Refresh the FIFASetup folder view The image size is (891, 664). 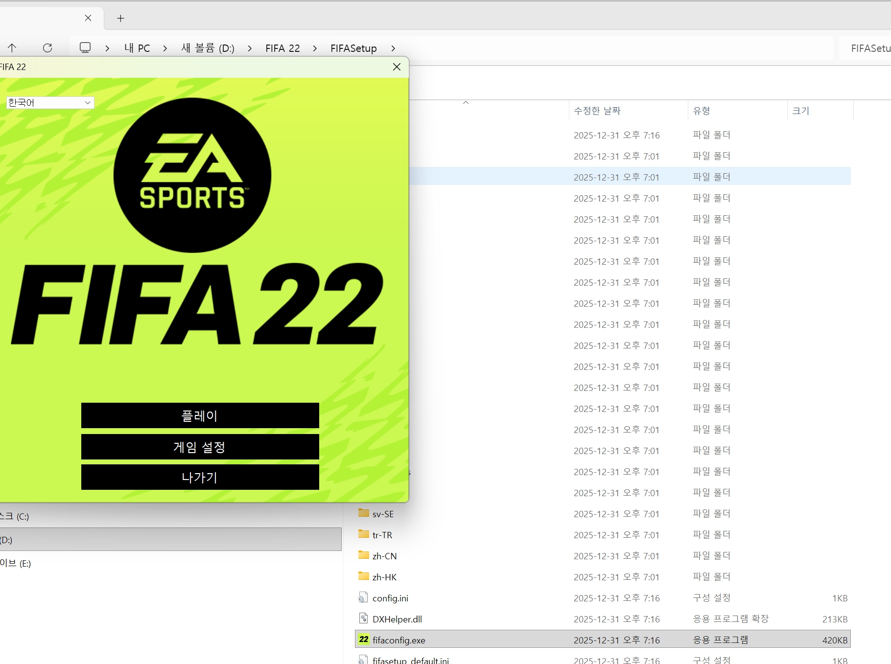[47, 48]
